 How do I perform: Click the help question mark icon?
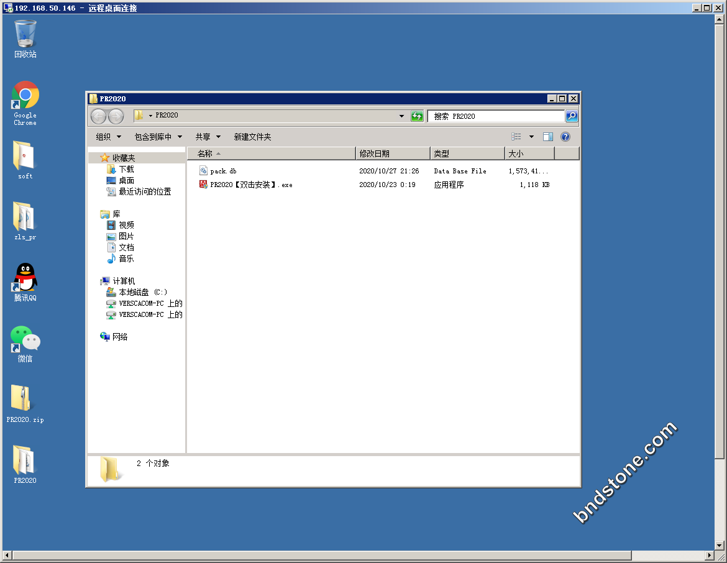(x=565, y=137)
